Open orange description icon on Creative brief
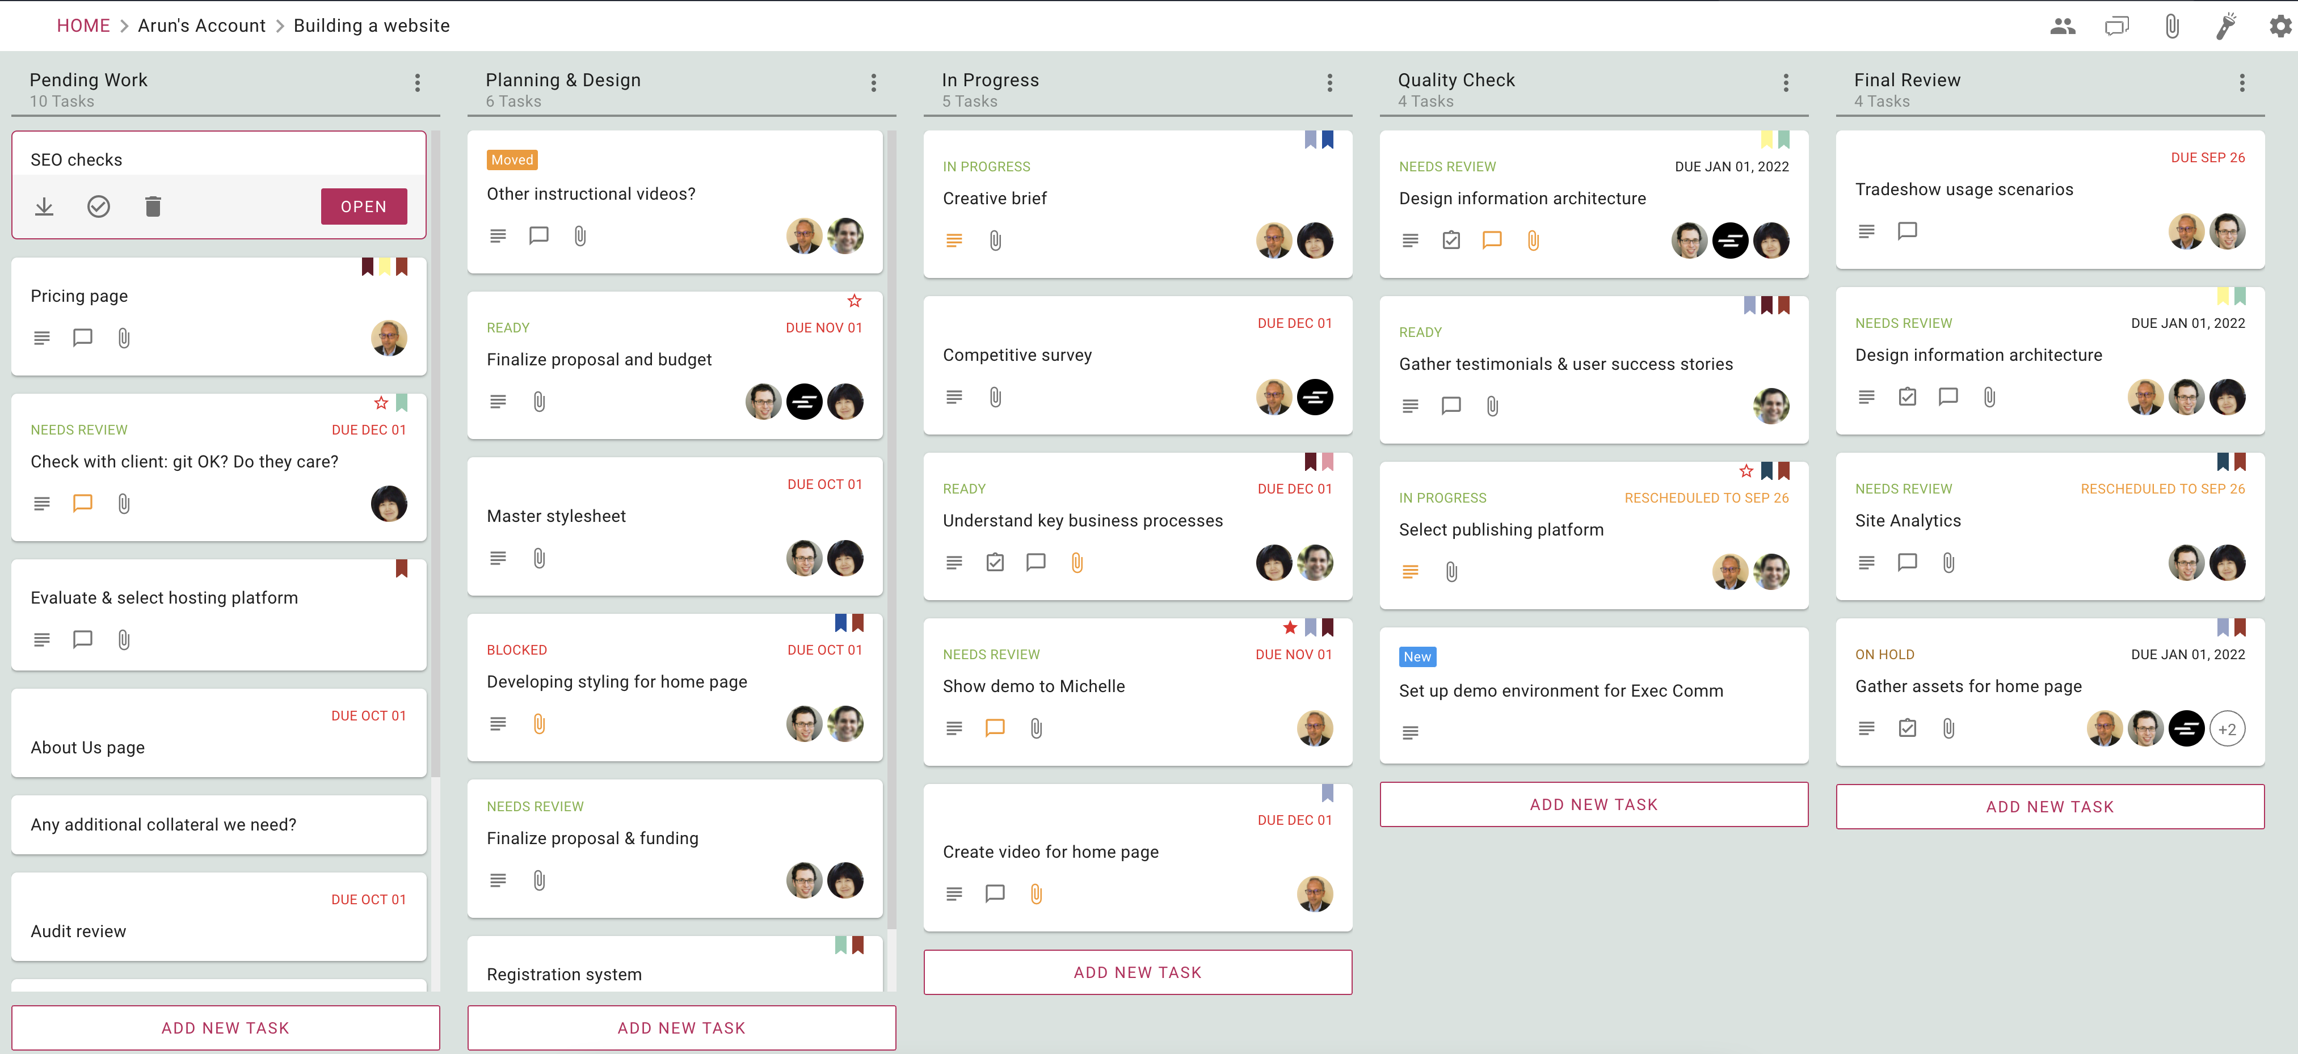Image resolution: width=2298 pixels, height=1054 pixels. point(954,241)
